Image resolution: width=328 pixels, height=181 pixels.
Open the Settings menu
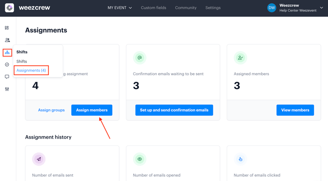[213, 8]
